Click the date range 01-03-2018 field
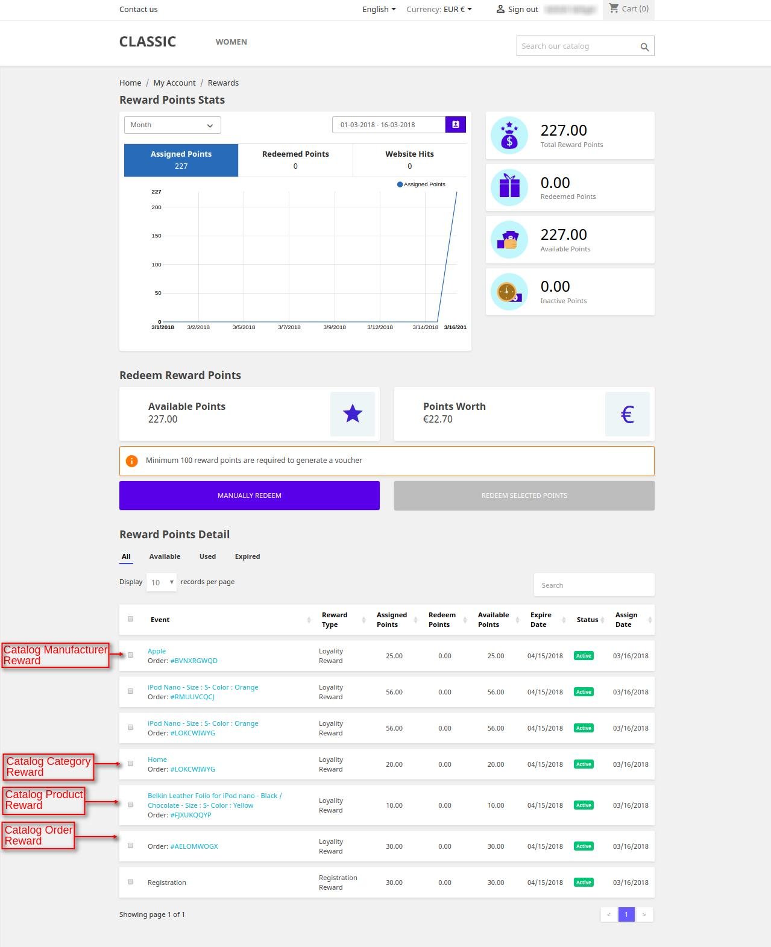 (389, 125)
